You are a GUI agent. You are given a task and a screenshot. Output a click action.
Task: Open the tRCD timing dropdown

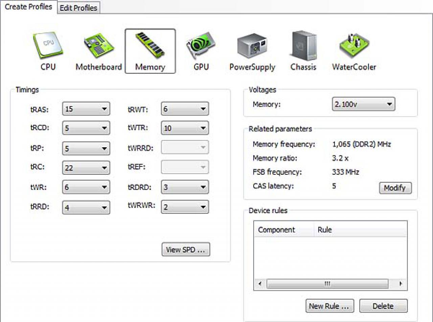click(86, 128)
